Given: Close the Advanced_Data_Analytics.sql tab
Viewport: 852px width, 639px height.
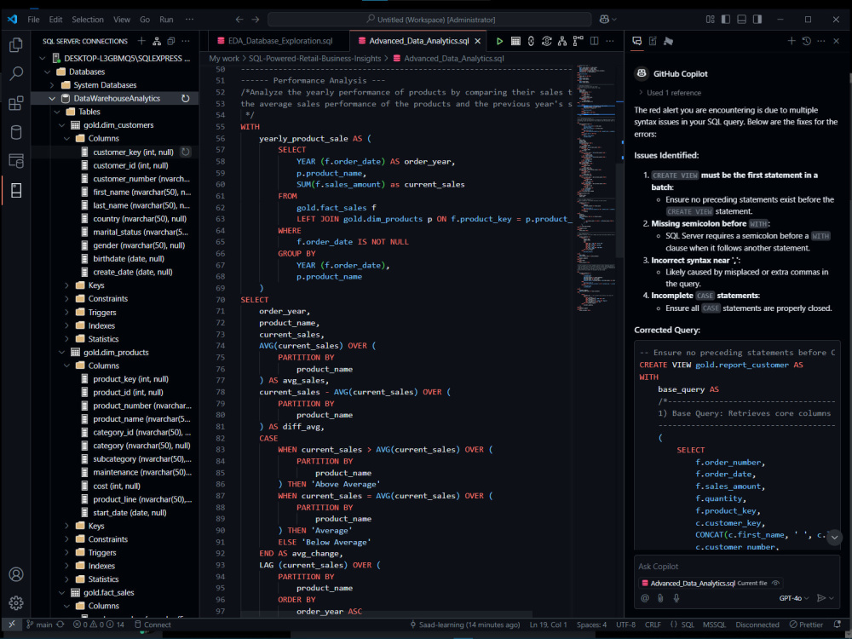Looking at the screenshot, I should [x=478, y=41].
